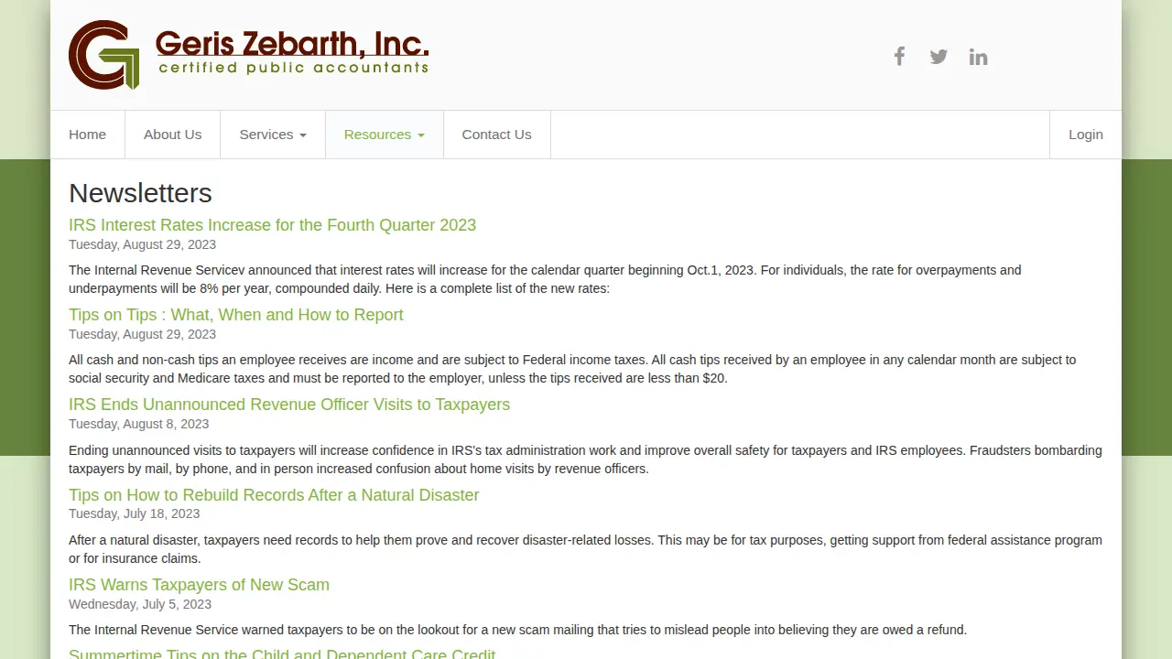Open 'IRS Warns Taxpayers of New Scam' newsletter
The height and width of the screenshot is (659, 1172).
click(199, 585)
